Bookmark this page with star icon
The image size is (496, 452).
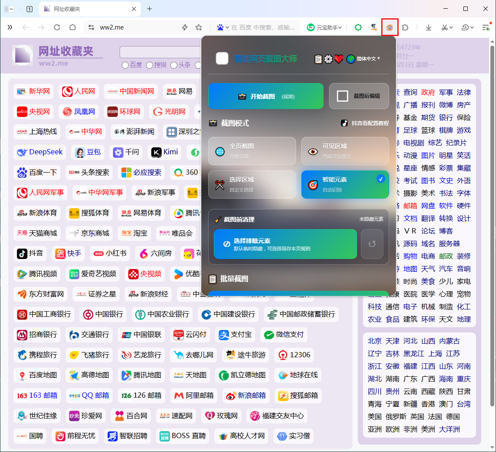click(x=199, y=27)
